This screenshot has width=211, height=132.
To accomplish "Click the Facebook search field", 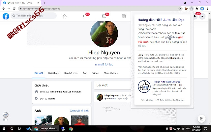I will tap(34, 16).
